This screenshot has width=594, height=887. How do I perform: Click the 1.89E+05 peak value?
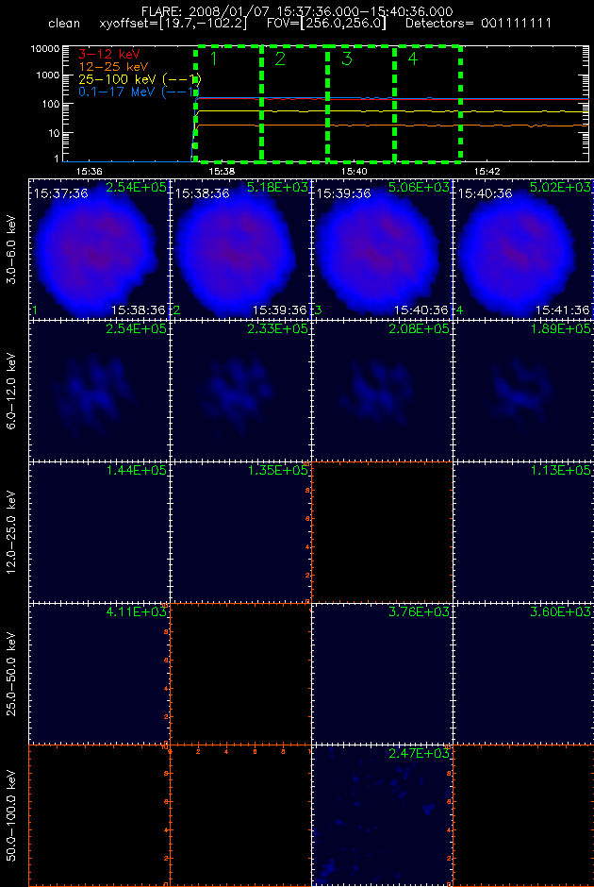(x=561, y=328)
